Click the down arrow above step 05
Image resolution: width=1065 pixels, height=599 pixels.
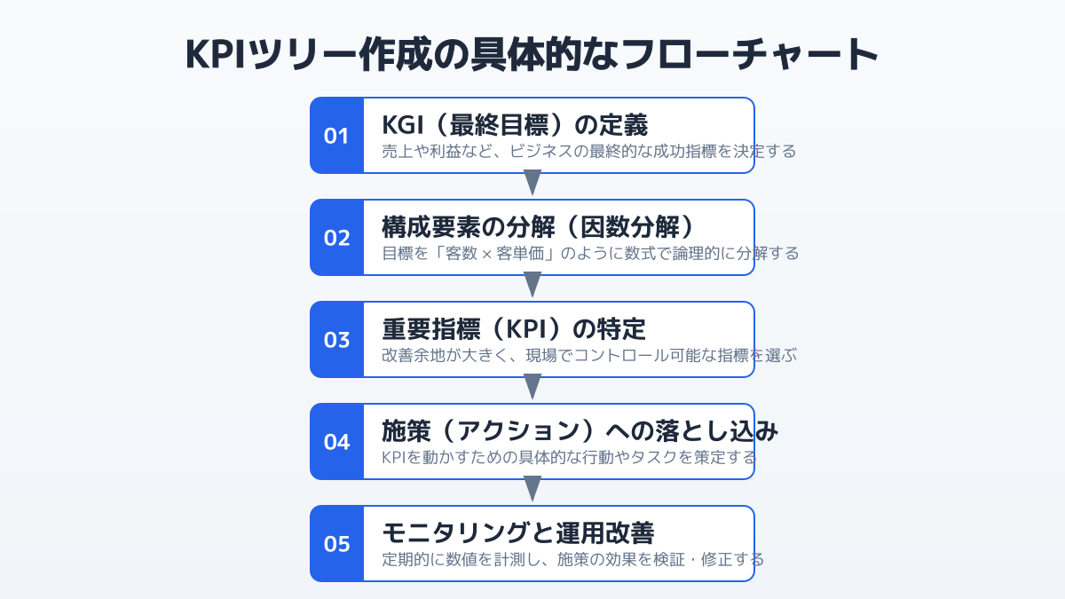[x=532, y=489]
